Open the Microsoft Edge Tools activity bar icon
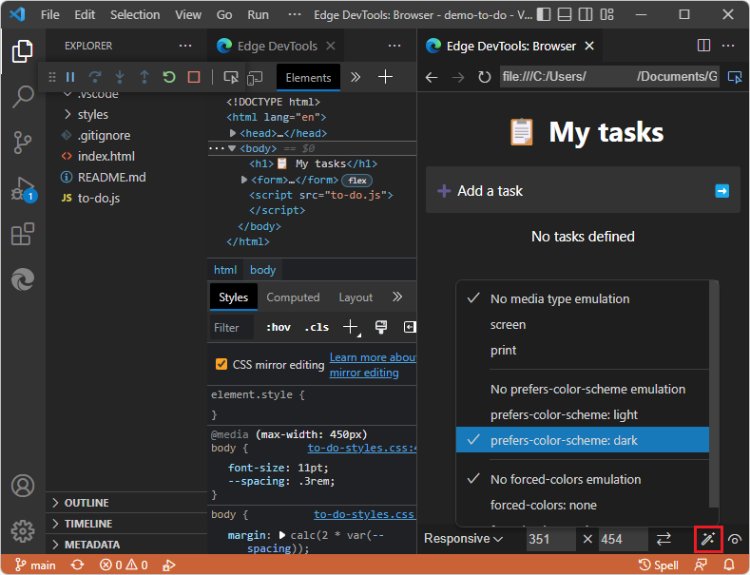The image size is (750, 575). [23, 279]
